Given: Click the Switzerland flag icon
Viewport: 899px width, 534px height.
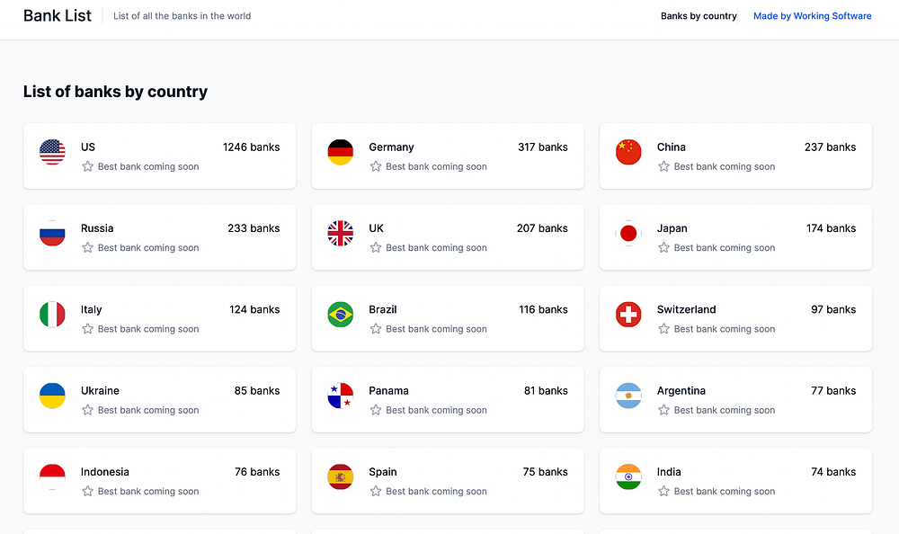Looking at the screenshot, I should pyautogui.click(x=628, y=315).
